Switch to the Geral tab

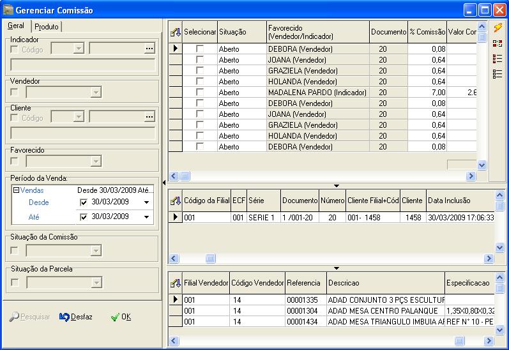click(16, 26)
